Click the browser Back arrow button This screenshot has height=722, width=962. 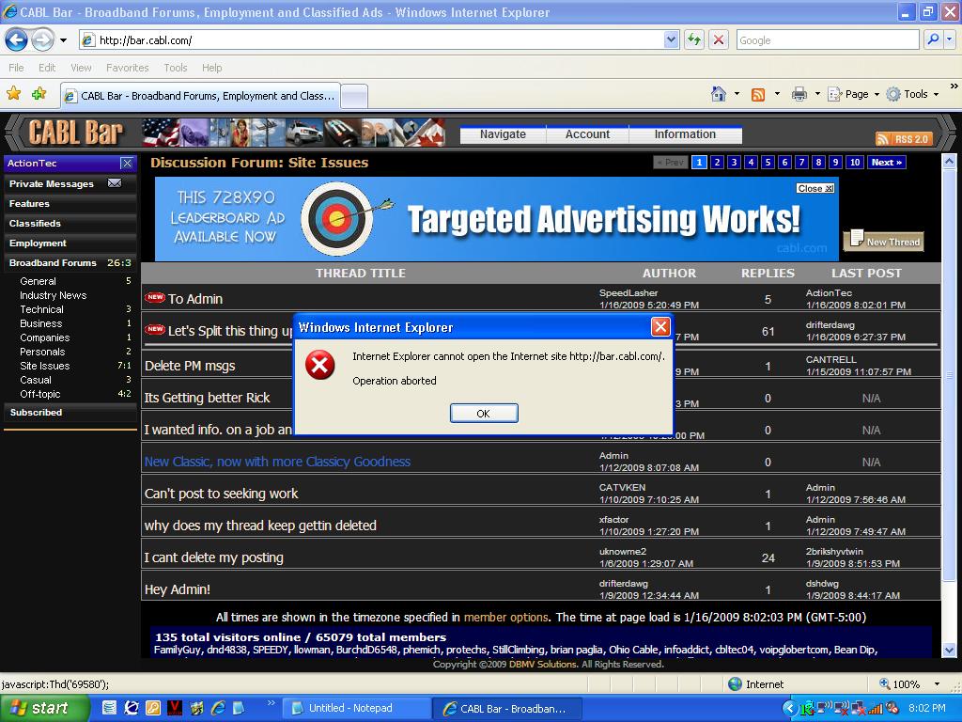(x=16, y=39)
